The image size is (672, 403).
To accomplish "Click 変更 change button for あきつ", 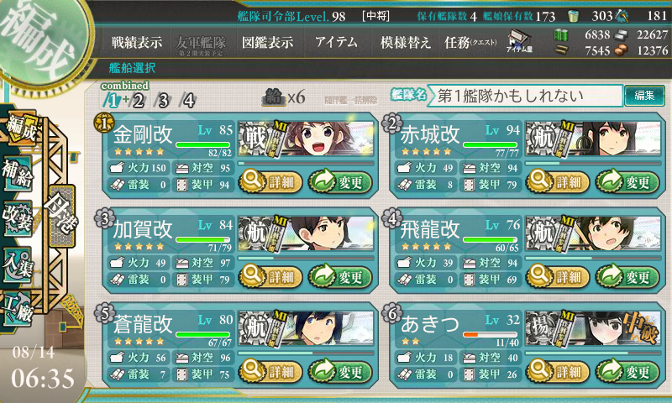I will pyautogui.click(x=627, y=371).
